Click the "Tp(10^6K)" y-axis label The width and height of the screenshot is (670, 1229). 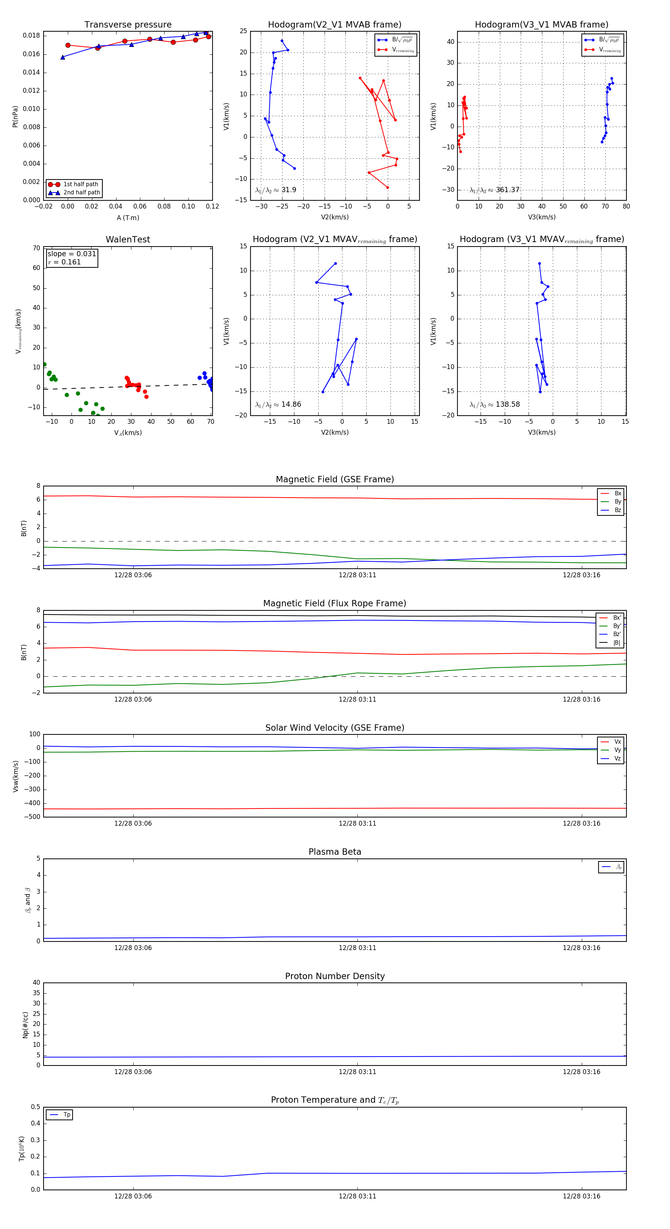[22, 1149]
